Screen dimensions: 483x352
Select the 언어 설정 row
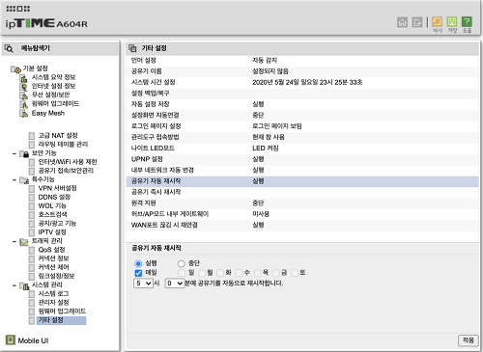click(302, 61)
